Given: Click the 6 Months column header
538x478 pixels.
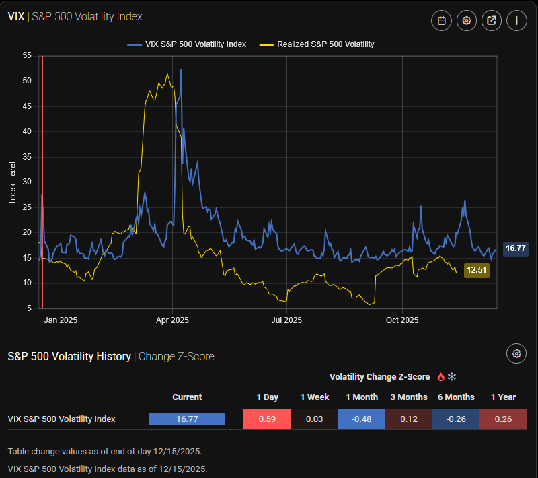Looking at the screenshot, I should click(456, 397).
